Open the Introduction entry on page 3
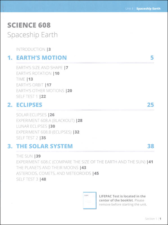The width and height of the screenshot is (168, 225). pyautogui.click(x=33, y=49)
